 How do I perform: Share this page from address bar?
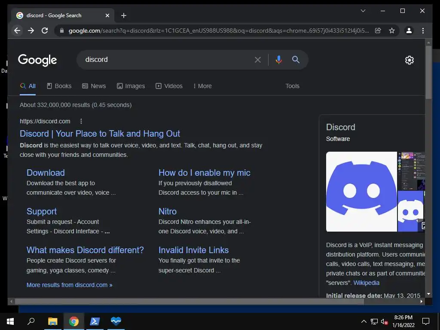coord(378,31)
